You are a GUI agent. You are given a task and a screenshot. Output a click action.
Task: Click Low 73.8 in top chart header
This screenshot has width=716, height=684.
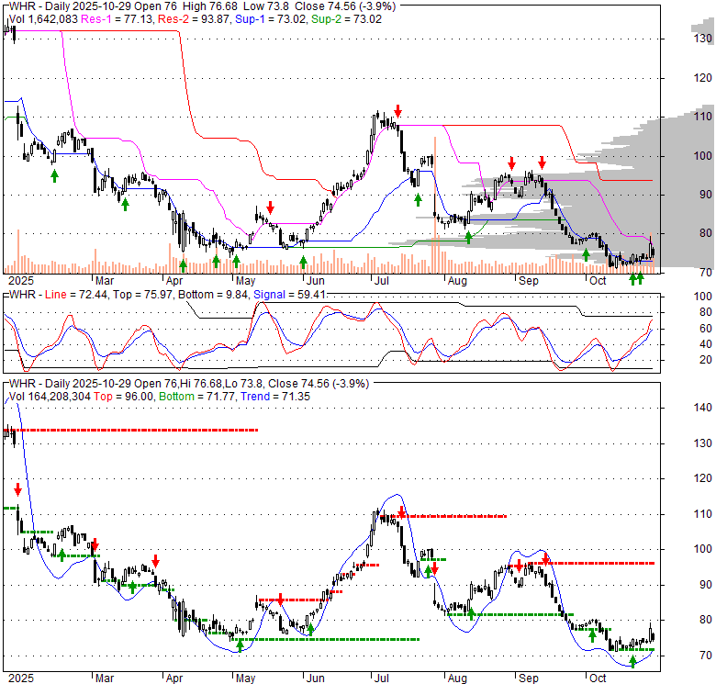click(x=266, y=6)
